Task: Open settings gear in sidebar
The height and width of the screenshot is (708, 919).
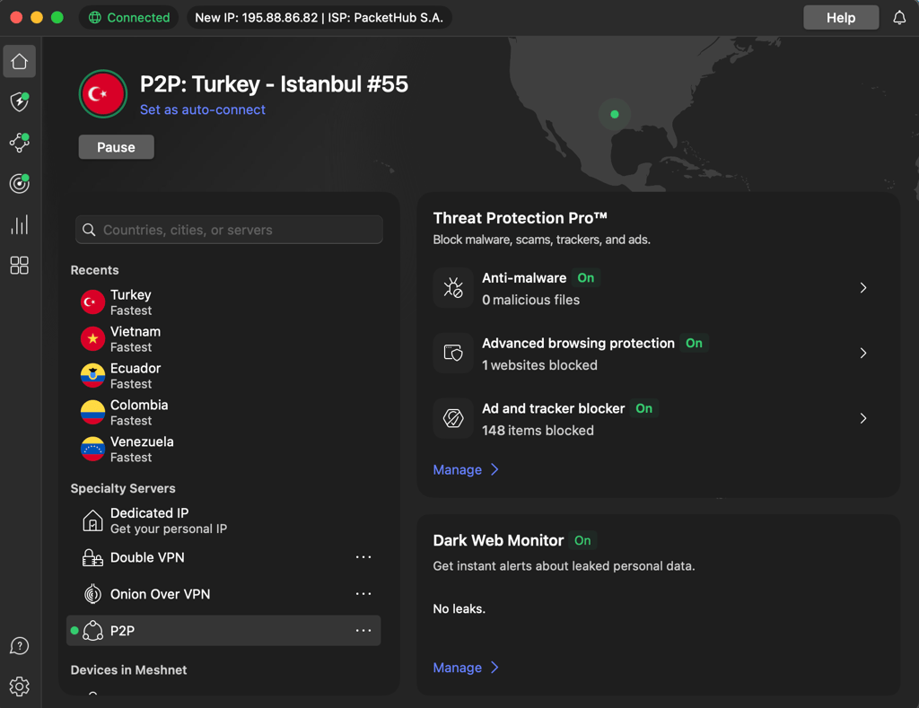Action: coord(20,686)
